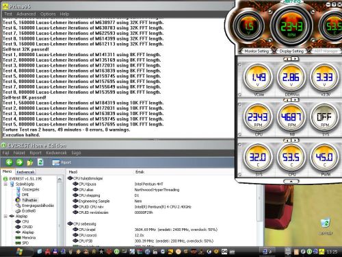Switch to the Kedvencek tab in EVEREST sidebar
The height and width of the screenshot is (257, 342).
(25, 172)
